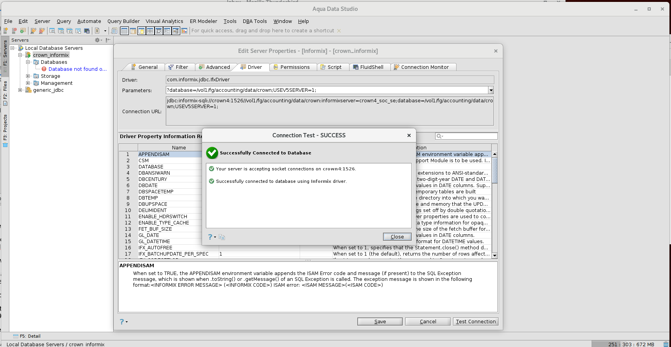671x347 pixels.
Task: Click the script scroll toolbar icon
Action: (x=114, y=31)
